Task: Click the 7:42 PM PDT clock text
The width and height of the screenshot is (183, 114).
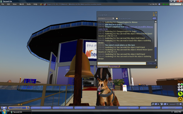Action: click(x=153, y=4)
